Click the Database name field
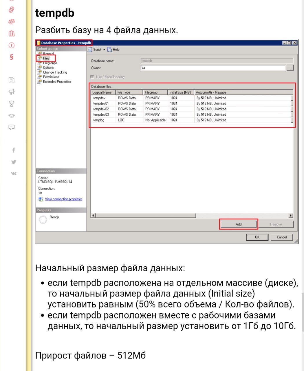304x371 pixels. (x=217, y=61)
